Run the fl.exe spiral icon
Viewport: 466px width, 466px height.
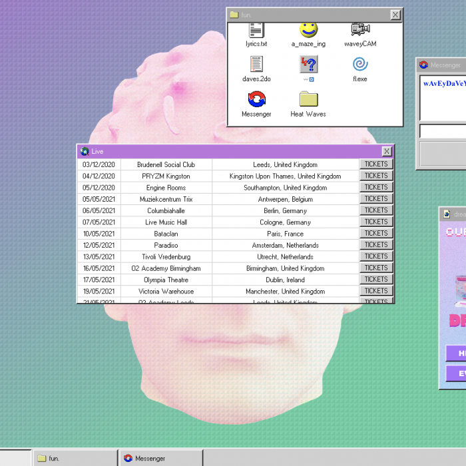(360, 65)
